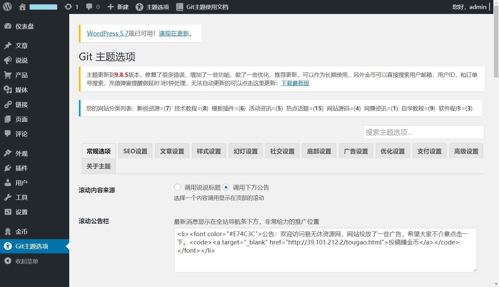
Task: Open the 插件 plugins menu
Action: (x=21, y=168)
